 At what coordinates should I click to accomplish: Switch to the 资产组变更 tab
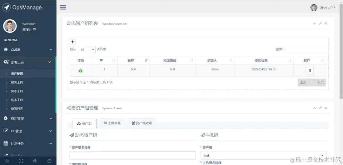pyautogui.click(x=142, y=123)
